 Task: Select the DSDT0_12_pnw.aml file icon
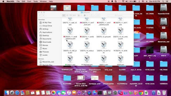tap(104, 31)
